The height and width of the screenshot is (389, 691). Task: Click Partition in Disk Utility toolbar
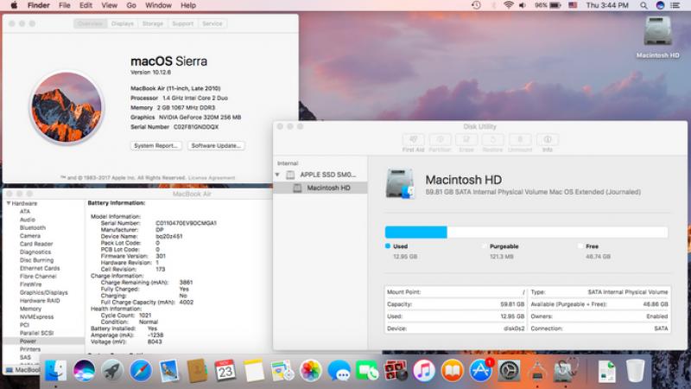point(440,143)
